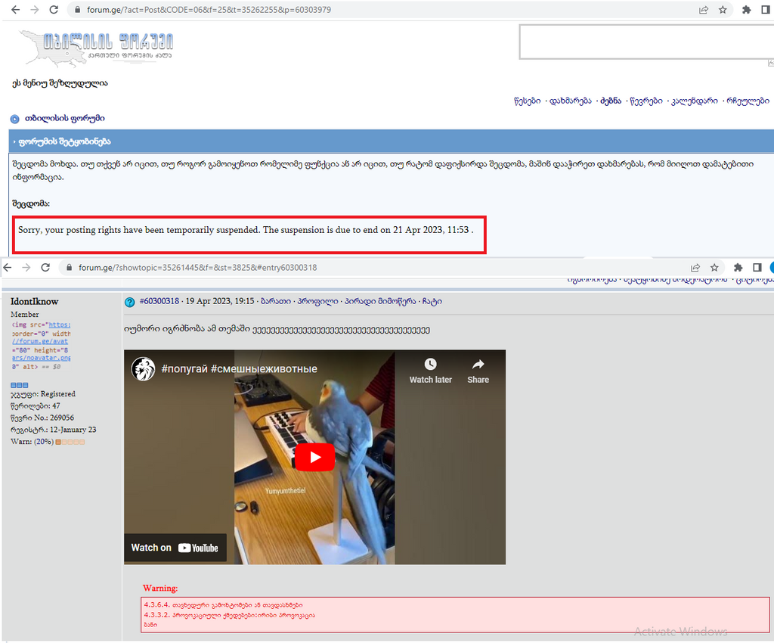The height and width of the screenshot is (643, 774).
Task: Open username IdontIknow profile
Action: pyautogui.click(x=35, y=301)
